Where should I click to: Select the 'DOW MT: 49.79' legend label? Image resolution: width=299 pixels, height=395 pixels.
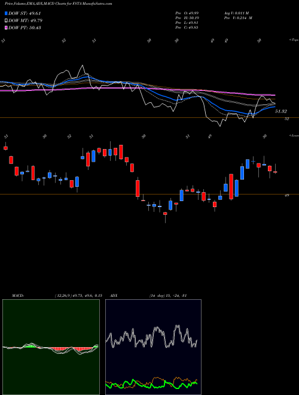25,21
